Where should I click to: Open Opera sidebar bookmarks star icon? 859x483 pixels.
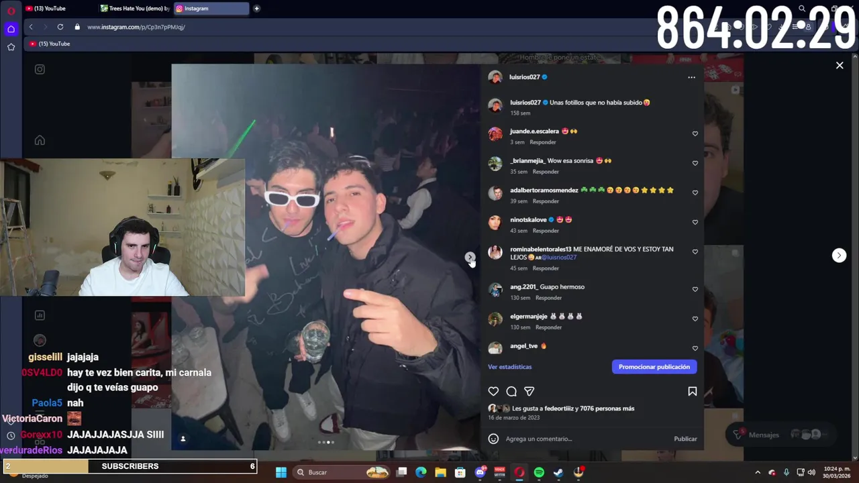pyautogui.click(x=11, y=47)
